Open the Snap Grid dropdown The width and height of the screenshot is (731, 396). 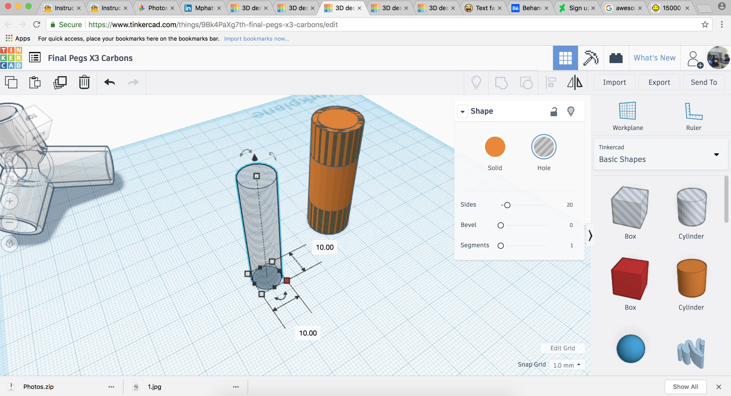click(x=566, y=365)
